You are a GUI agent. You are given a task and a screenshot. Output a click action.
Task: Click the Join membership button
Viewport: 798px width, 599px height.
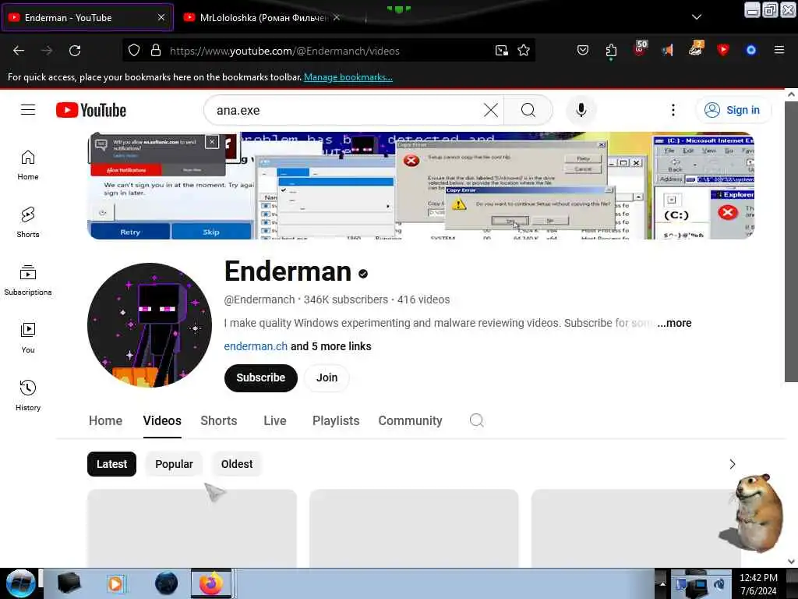[x=327, y=377]
